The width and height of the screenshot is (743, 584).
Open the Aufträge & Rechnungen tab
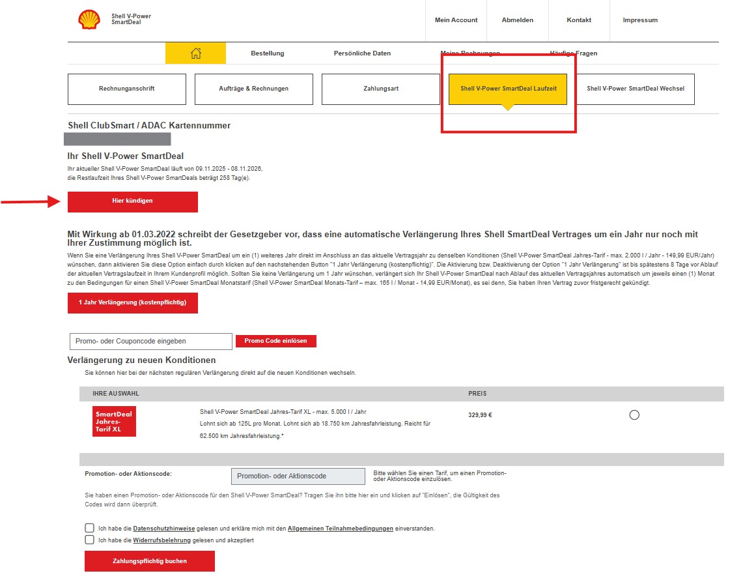click(253, 89)
